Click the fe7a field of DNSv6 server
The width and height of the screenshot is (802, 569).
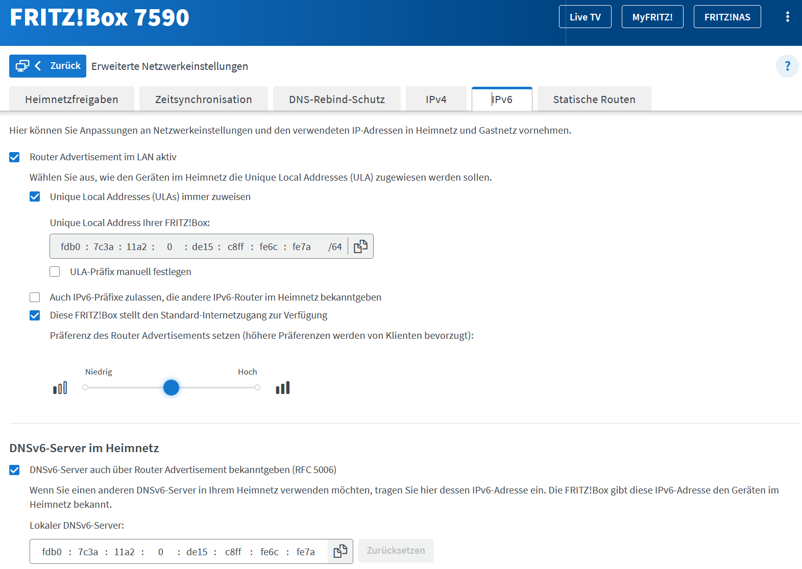(x=305, y=552)
